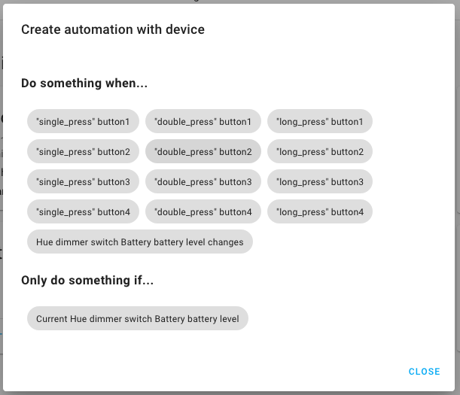Screen dimensions: 460x395
Task: Pick the "long_press" button1 trigger
Action: click(x=319, y=122)
